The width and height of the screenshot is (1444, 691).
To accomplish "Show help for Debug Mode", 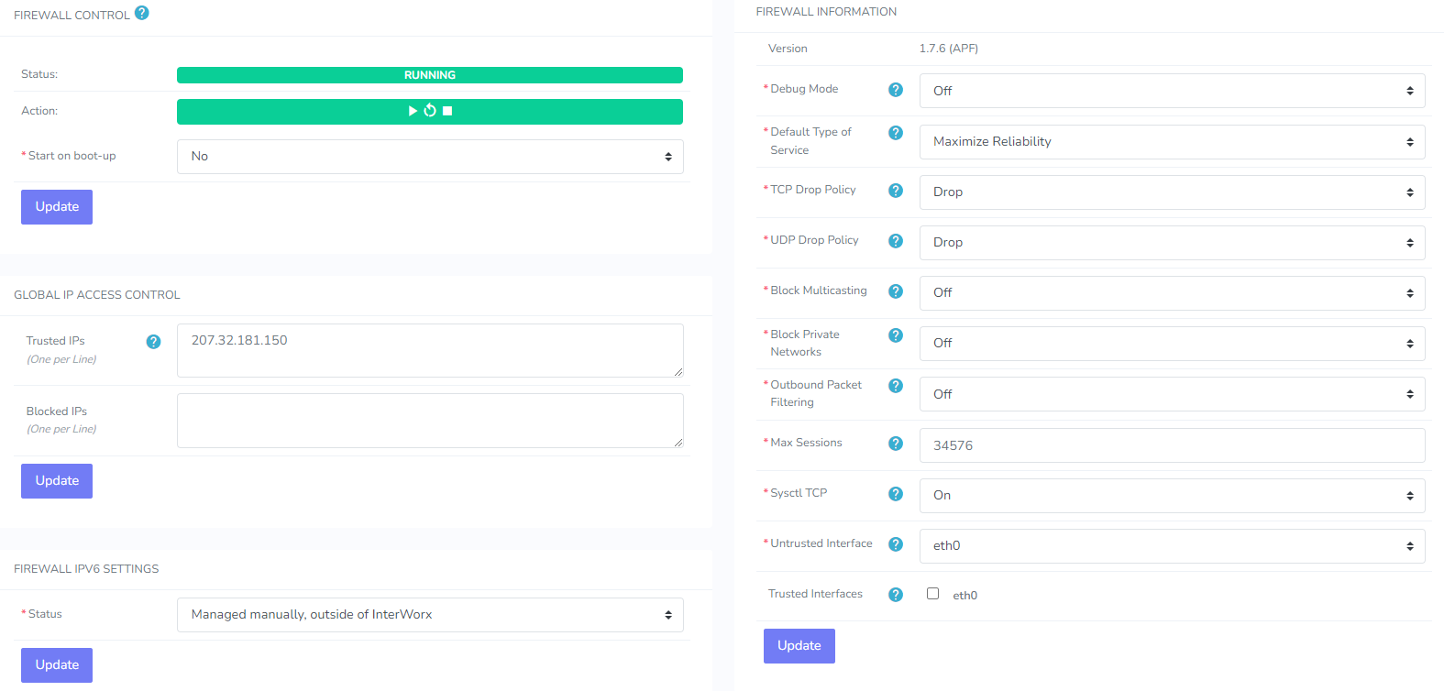I will coord(896,90).
